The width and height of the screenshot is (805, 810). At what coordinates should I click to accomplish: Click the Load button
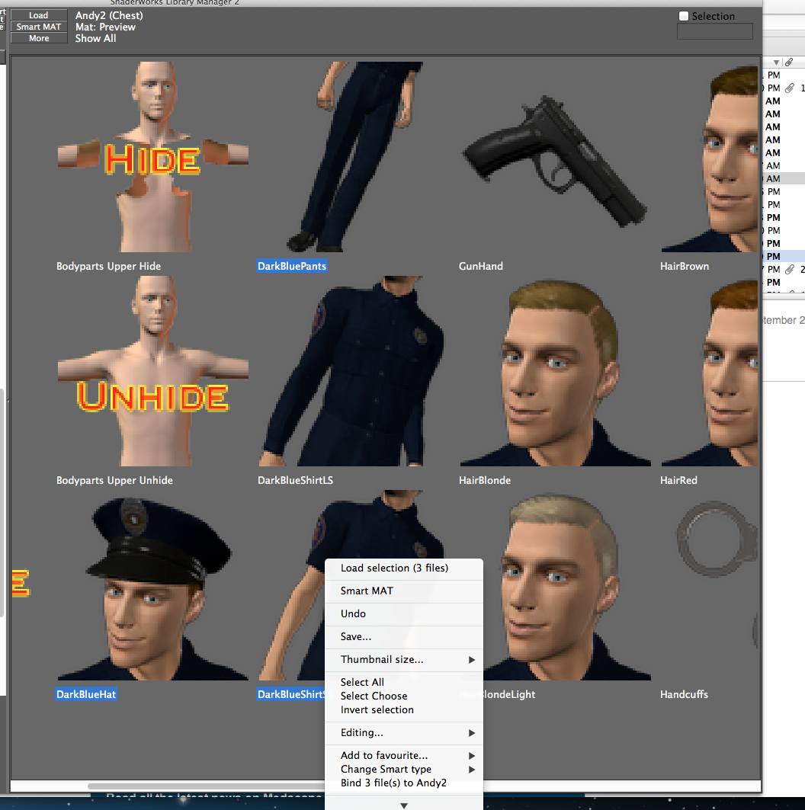[x=39, y=15]
